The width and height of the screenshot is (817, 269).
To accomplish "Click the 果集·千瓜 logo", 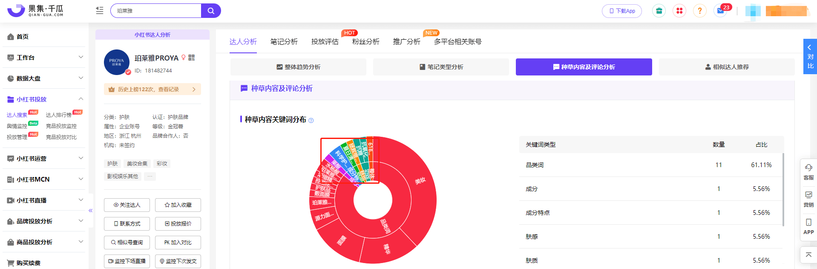I will click(x=35, y=11).
